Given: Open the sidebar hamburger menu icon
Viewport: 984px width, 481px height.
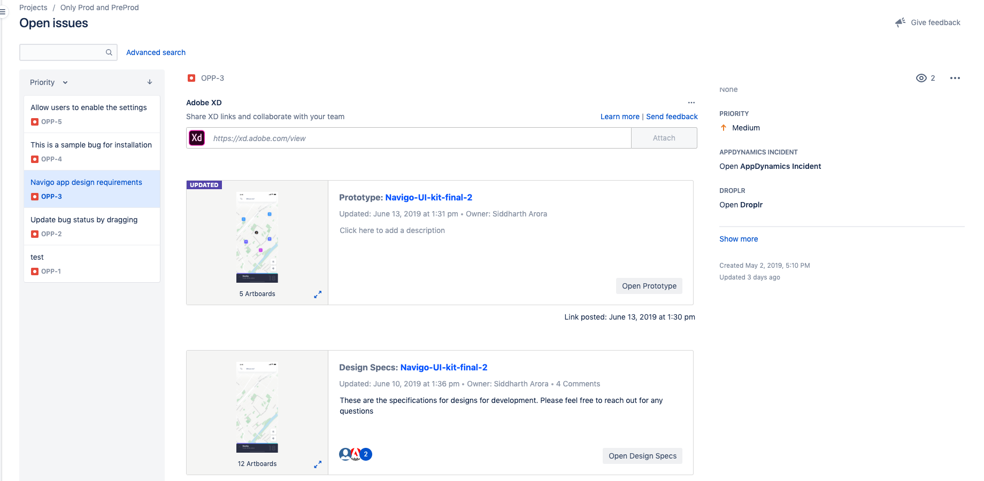Looking at the screenshot, I should point(3,11).
